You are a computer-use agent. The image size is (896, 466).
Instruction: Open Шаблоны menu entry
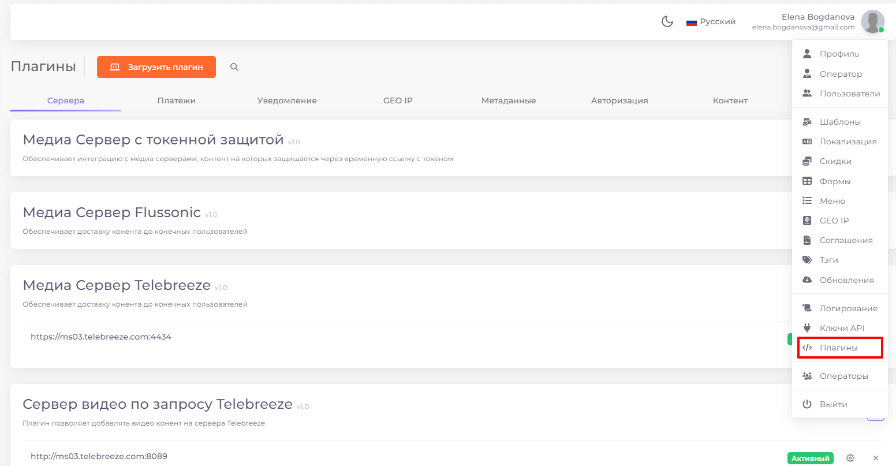(839, 122)
